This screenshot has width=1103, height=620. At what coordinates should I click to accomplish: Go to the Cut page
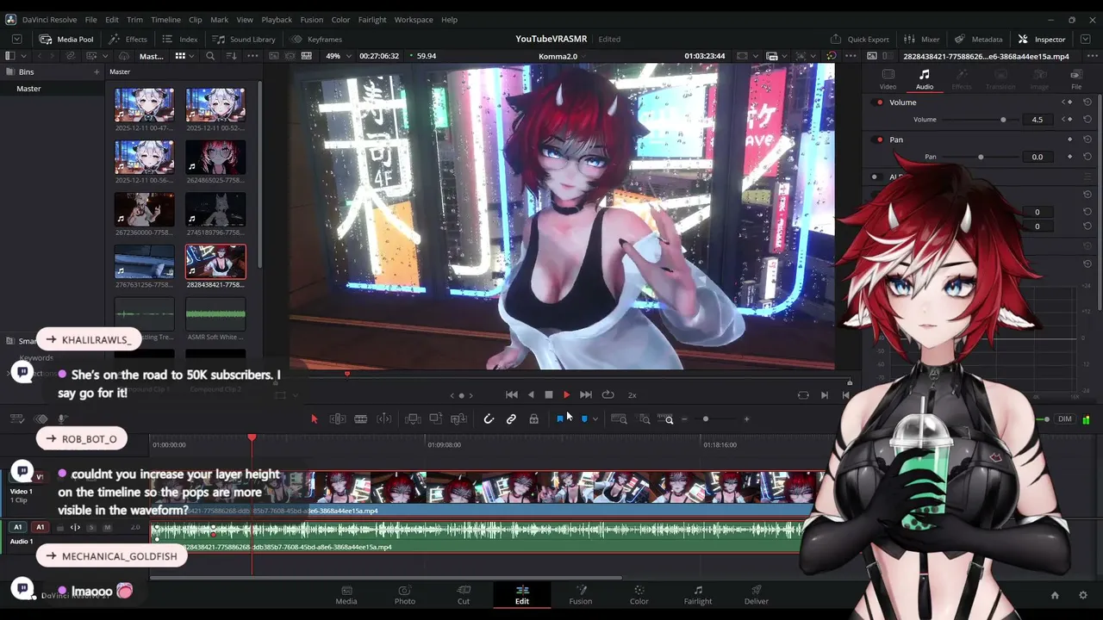[464, 595]
